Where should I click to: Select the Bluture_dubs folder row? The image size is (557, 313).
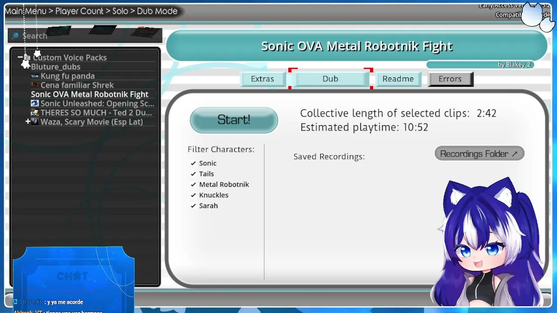(56, 67)
